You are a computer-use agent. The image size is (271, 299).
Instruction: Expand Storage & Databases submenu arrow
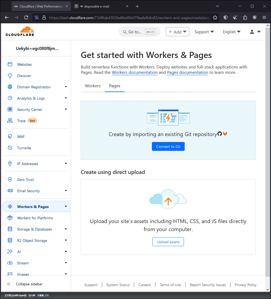[66, 229]
